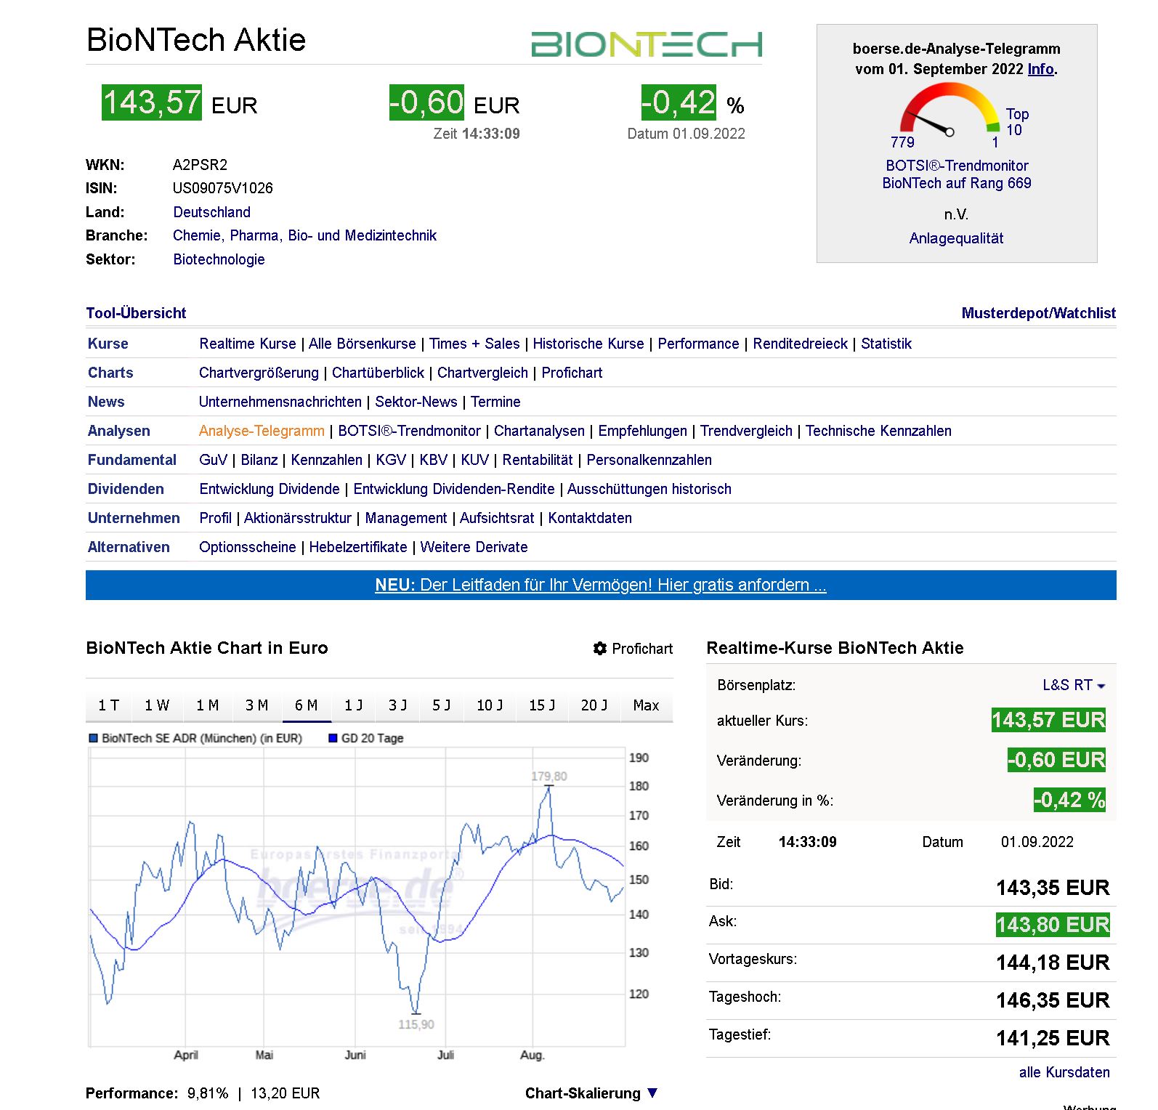
Task: Open the Statistik link
Action: pyautogui.click(x=886, y=344)
